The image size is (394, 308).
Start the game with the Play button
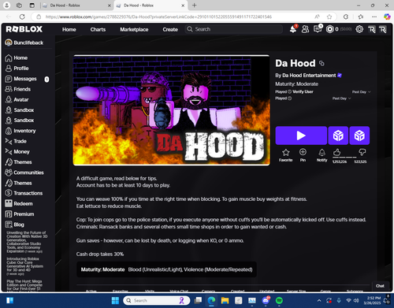click(x=301, y=135)
